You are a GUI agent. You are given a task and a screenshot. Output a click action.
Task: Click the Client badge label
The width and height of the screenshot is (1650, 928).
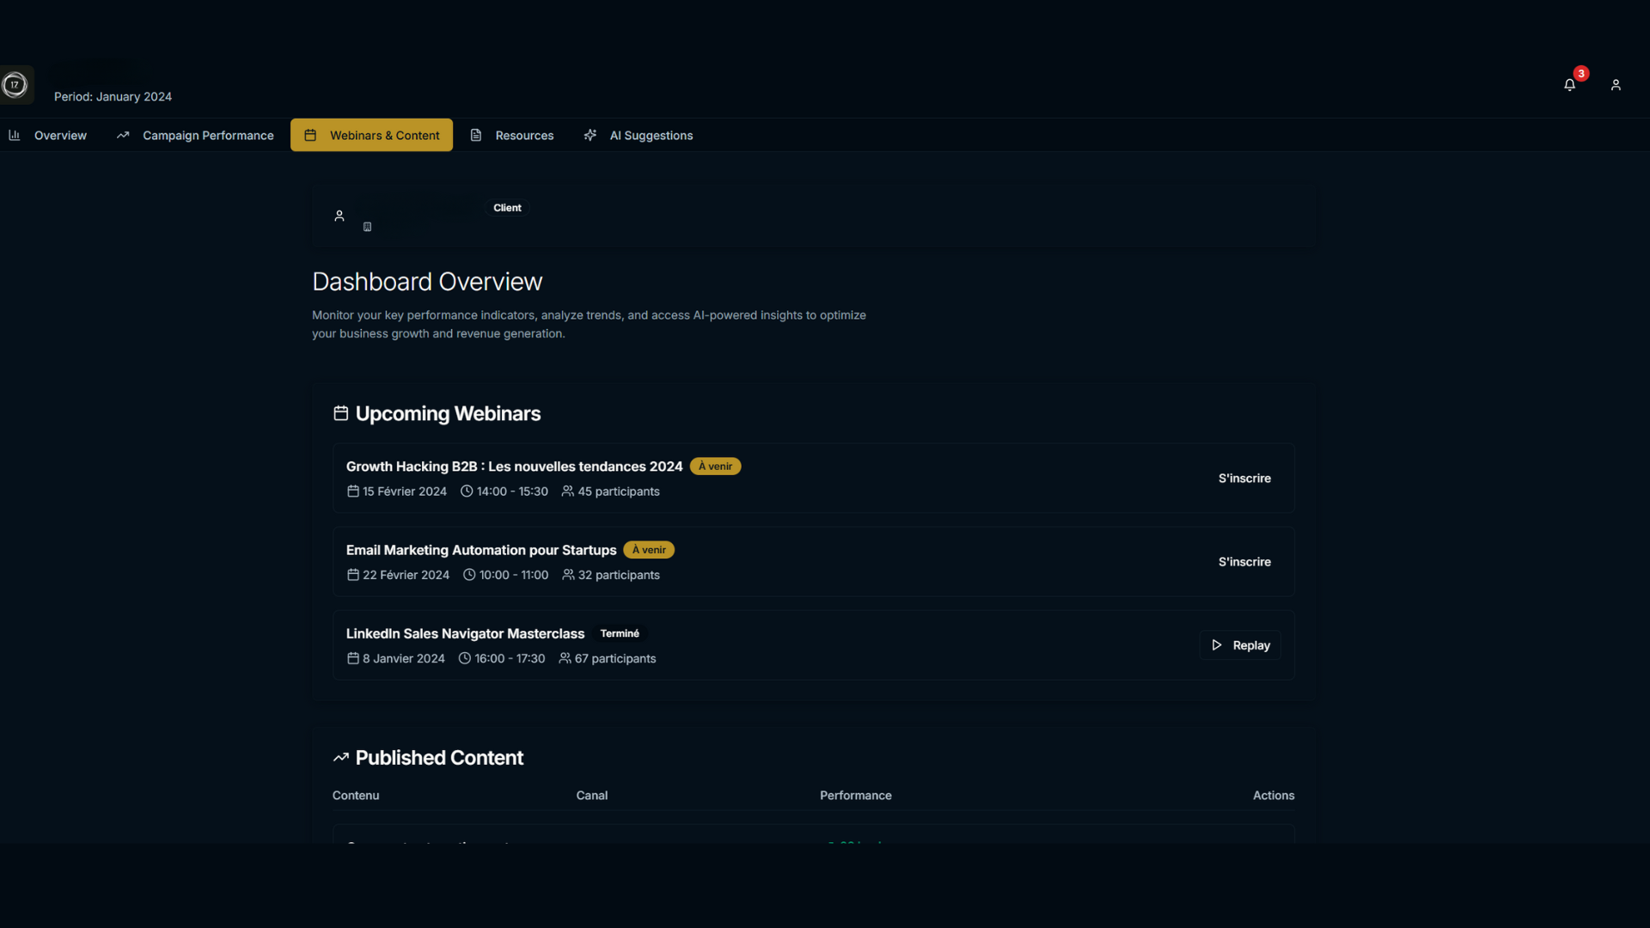(x=507, y=208)
